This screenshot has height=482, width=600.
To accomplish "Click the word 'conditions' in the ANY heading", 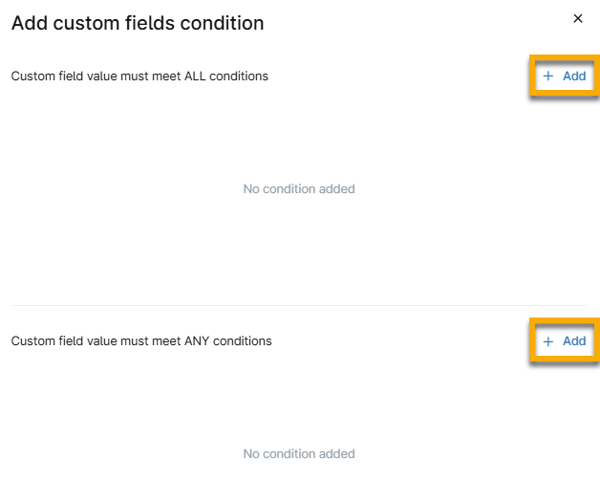I will tap(245, 341).
